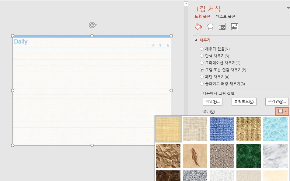Click the right-middle resize handle
Image resolution: width=290 pixels, height=181 pixels.
pos(171,90)
